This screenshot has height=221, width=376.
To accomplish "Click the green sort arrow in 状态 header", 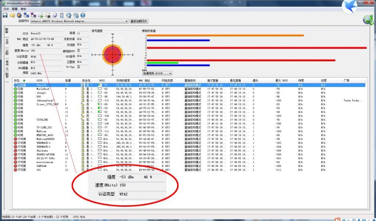I will pos(24,80).
